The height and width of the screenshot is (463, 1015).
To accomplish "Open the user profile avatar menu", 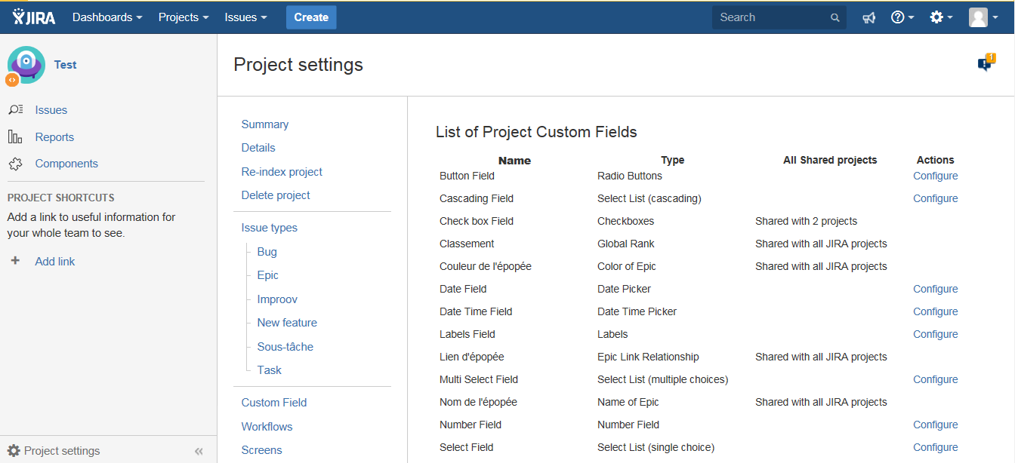I will 983,17.
